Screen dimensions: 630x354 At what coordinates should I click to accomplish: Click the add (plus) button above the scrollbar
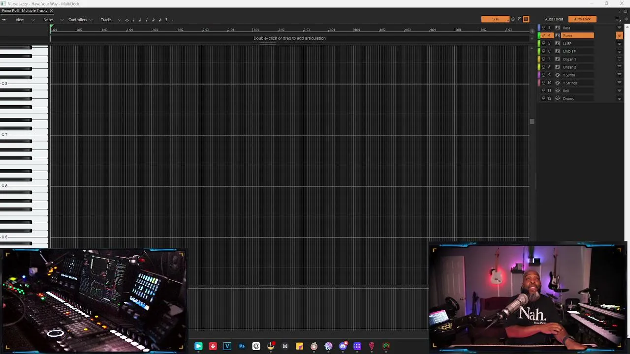tap(532, 31)
